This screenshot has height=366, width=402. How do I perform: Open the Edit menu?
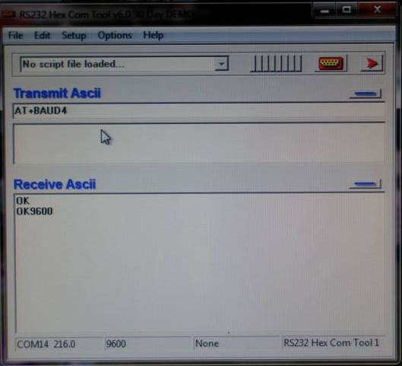pos(42,35)
